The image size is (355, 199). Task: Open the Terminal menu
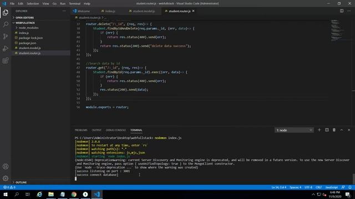coord(75,3)
